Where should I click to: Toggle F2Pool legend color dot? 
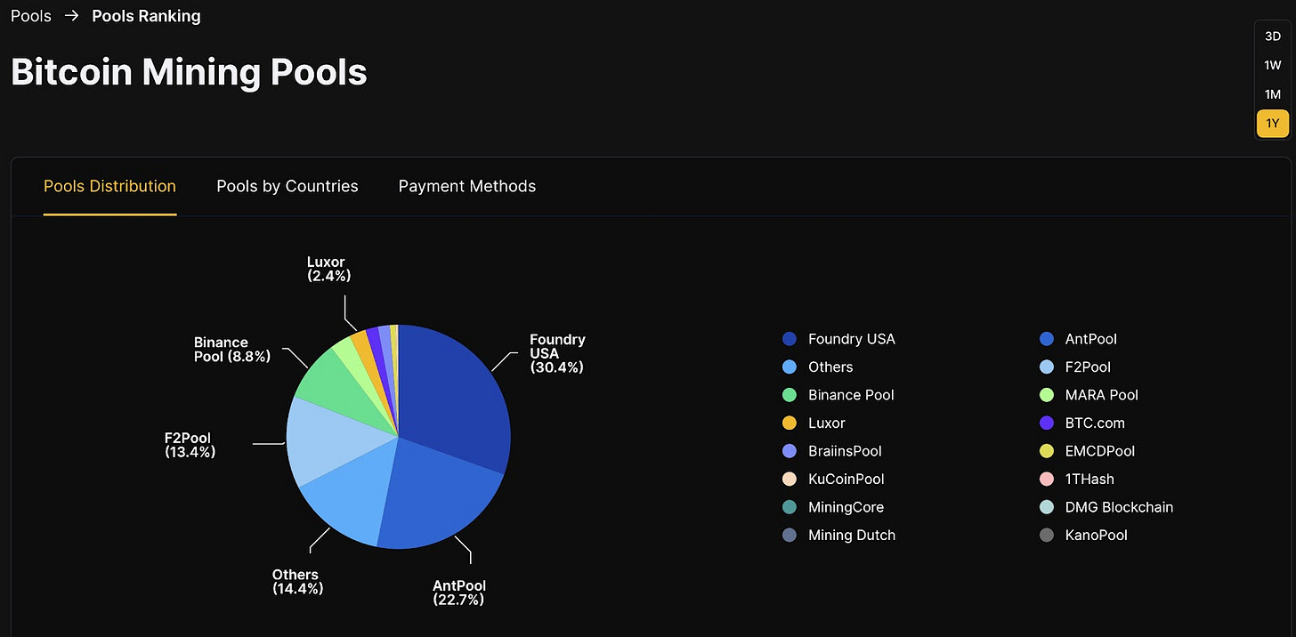1047,367
